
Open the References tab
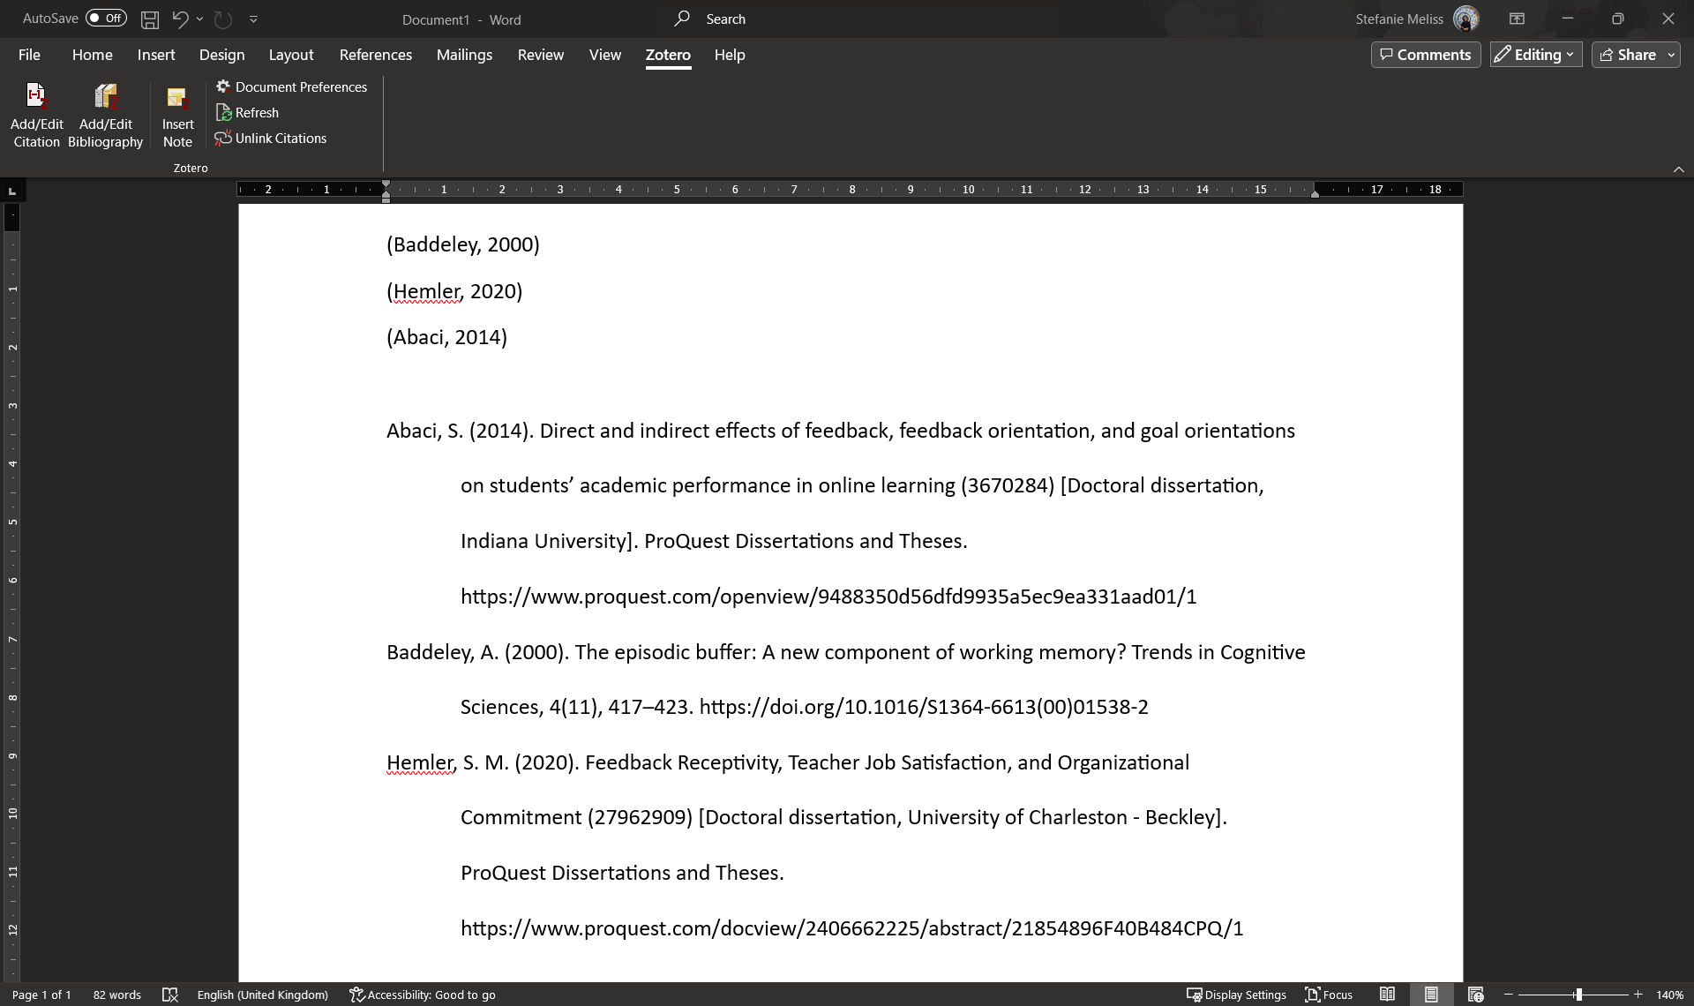(x=375, y=55)
